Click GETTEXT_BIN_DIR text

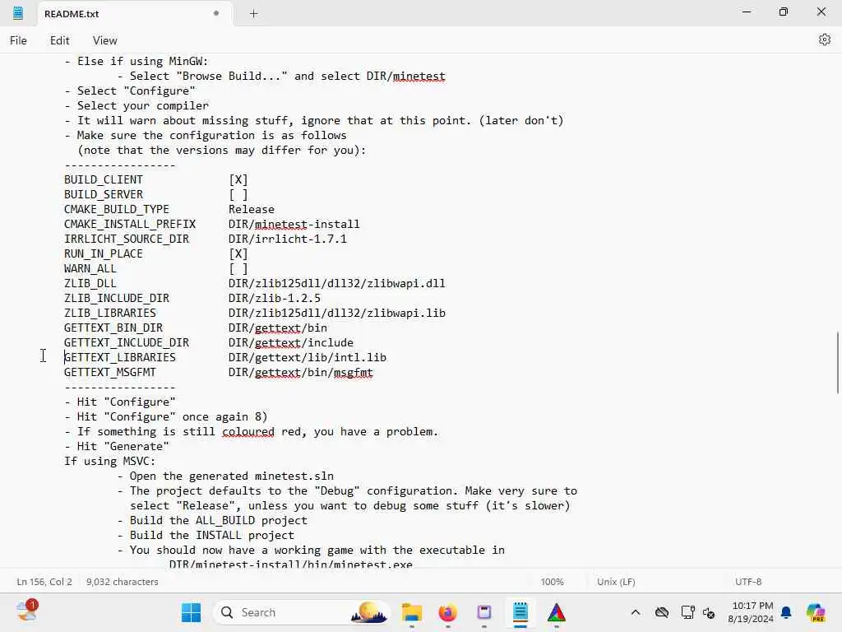(113, 328)
